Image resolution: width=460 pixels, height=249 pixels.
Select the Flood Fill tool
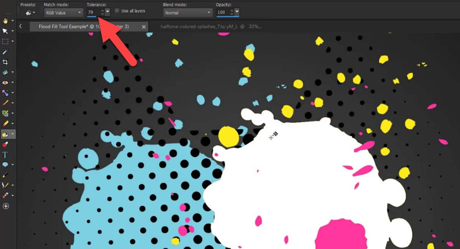5,134
